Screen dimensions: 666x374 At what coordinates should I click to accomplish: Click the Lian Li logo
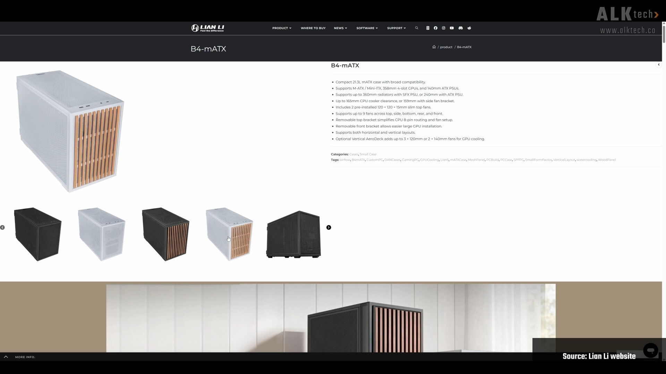(208, 28)
